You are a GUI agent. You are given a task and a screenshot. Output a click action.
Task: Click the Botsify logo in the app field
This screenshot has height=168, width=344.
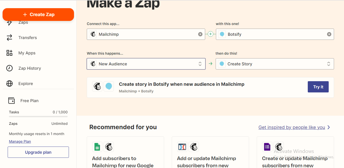222,34
